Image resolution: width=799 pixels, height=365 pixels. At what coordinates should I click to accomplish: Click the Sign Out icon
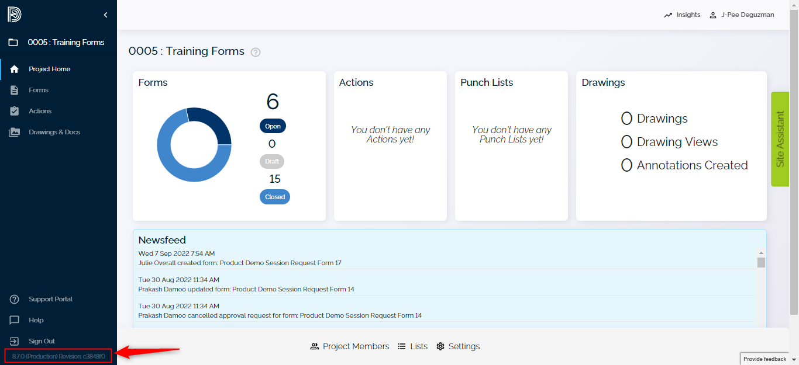click(x=15, y=341)
